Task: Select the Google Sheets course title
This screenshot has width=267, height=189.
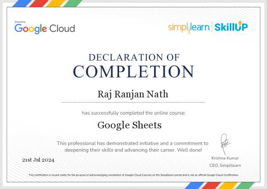Action: (x=129, y=125)
